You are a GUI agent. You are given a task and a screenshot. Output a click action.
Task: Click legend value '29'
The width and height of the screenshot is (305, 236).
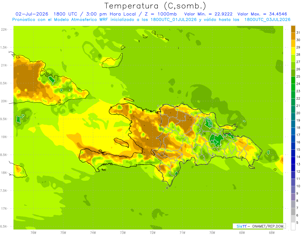click(x=298, y=47)
